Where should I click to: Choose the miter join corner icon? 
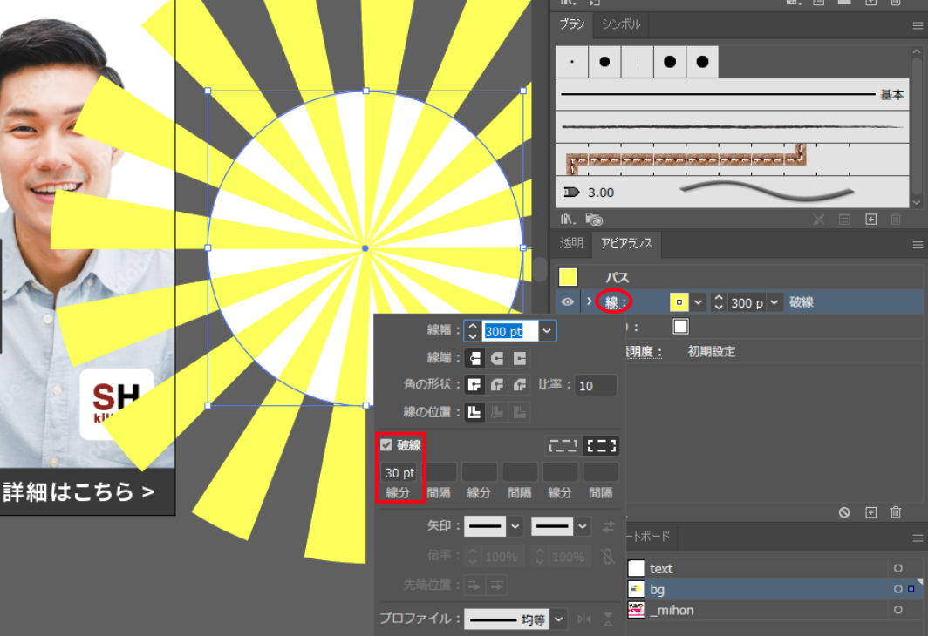click(474, 385)
